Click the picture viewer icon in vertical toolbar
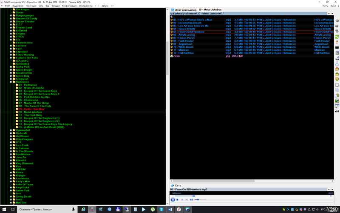Image resolution: width=340 pixels, height=213 pixels. [x=337, y=101]
